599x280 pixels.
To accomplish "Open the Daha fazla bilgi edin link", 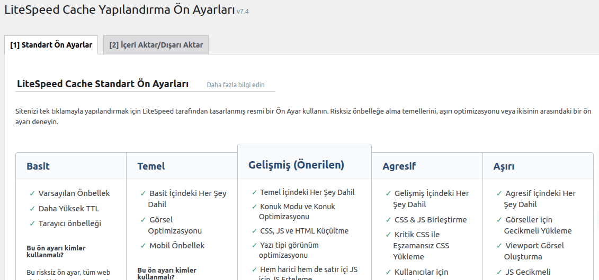I will (235, 85).
